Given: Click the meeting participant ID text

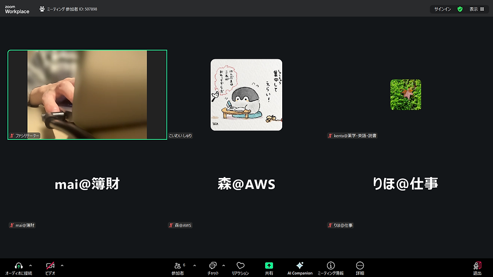Looking at the screenshot, I should coord(72,9).
